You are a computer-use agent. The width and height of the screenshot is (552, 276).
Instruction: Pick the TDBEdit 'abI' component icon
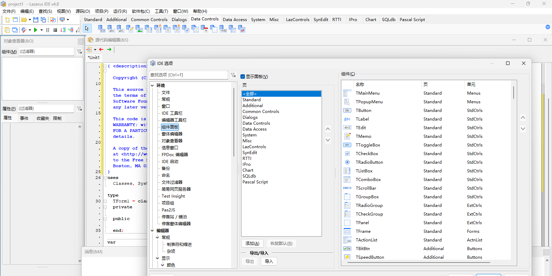pyautogui.click(x=120, y=29)
